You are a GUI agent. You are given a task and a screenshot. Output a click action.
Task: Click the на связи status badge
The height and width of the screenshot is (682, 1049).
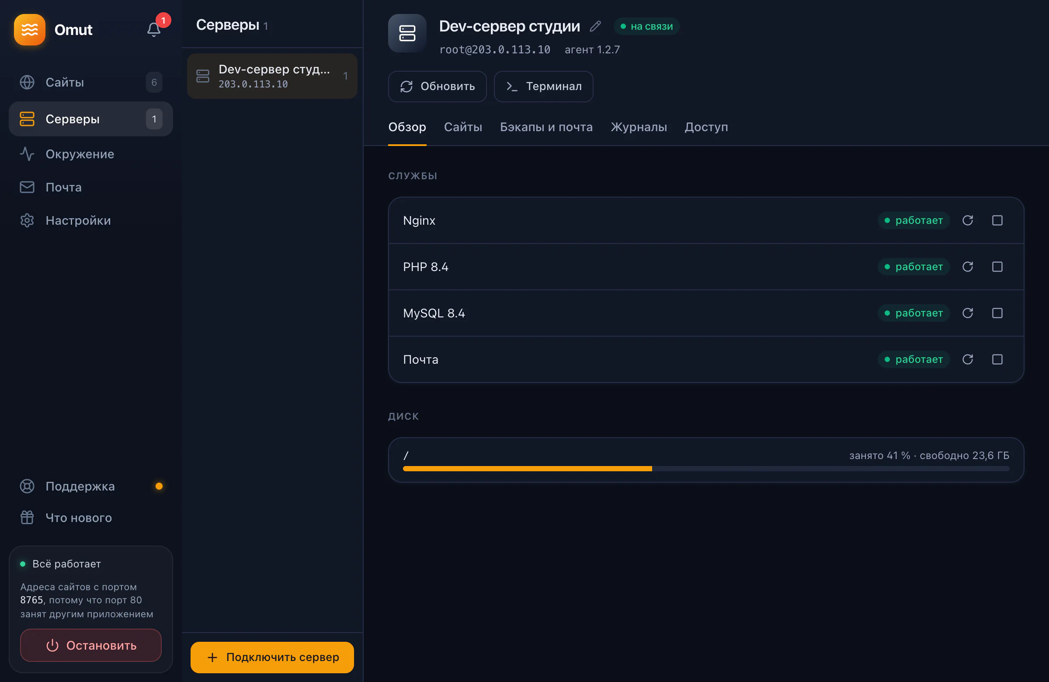click(646, 27)
